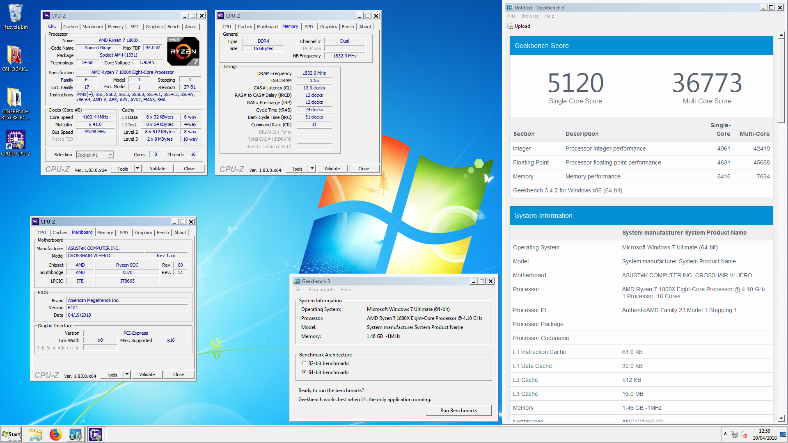Open Firefox from the taskbar
The image size is (788, 443).
click(x=55, y=434)
